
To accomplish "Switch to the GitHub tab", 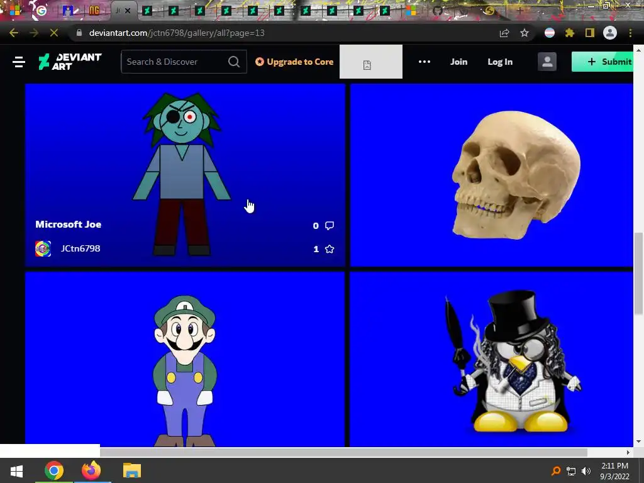I will point(438,11).
